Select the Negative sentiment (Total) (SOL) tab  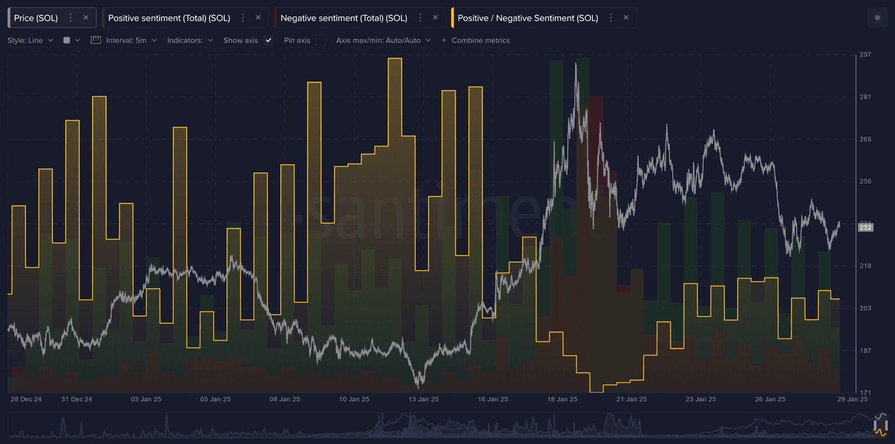pyautogui.click(x=343, y=18)
